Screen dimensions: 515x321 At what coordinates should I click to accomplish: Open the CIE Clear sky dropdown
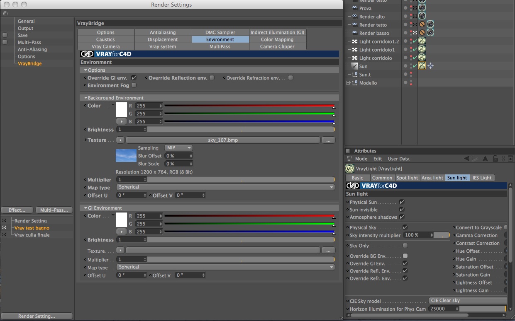click(468, 301)
